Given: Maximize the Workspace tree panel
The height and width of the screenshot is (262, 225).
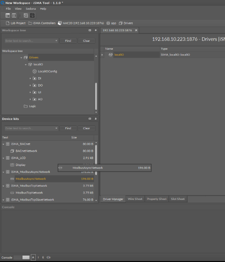Looking at the screenshot, I should pyautogui.click(x=90, y=30).
